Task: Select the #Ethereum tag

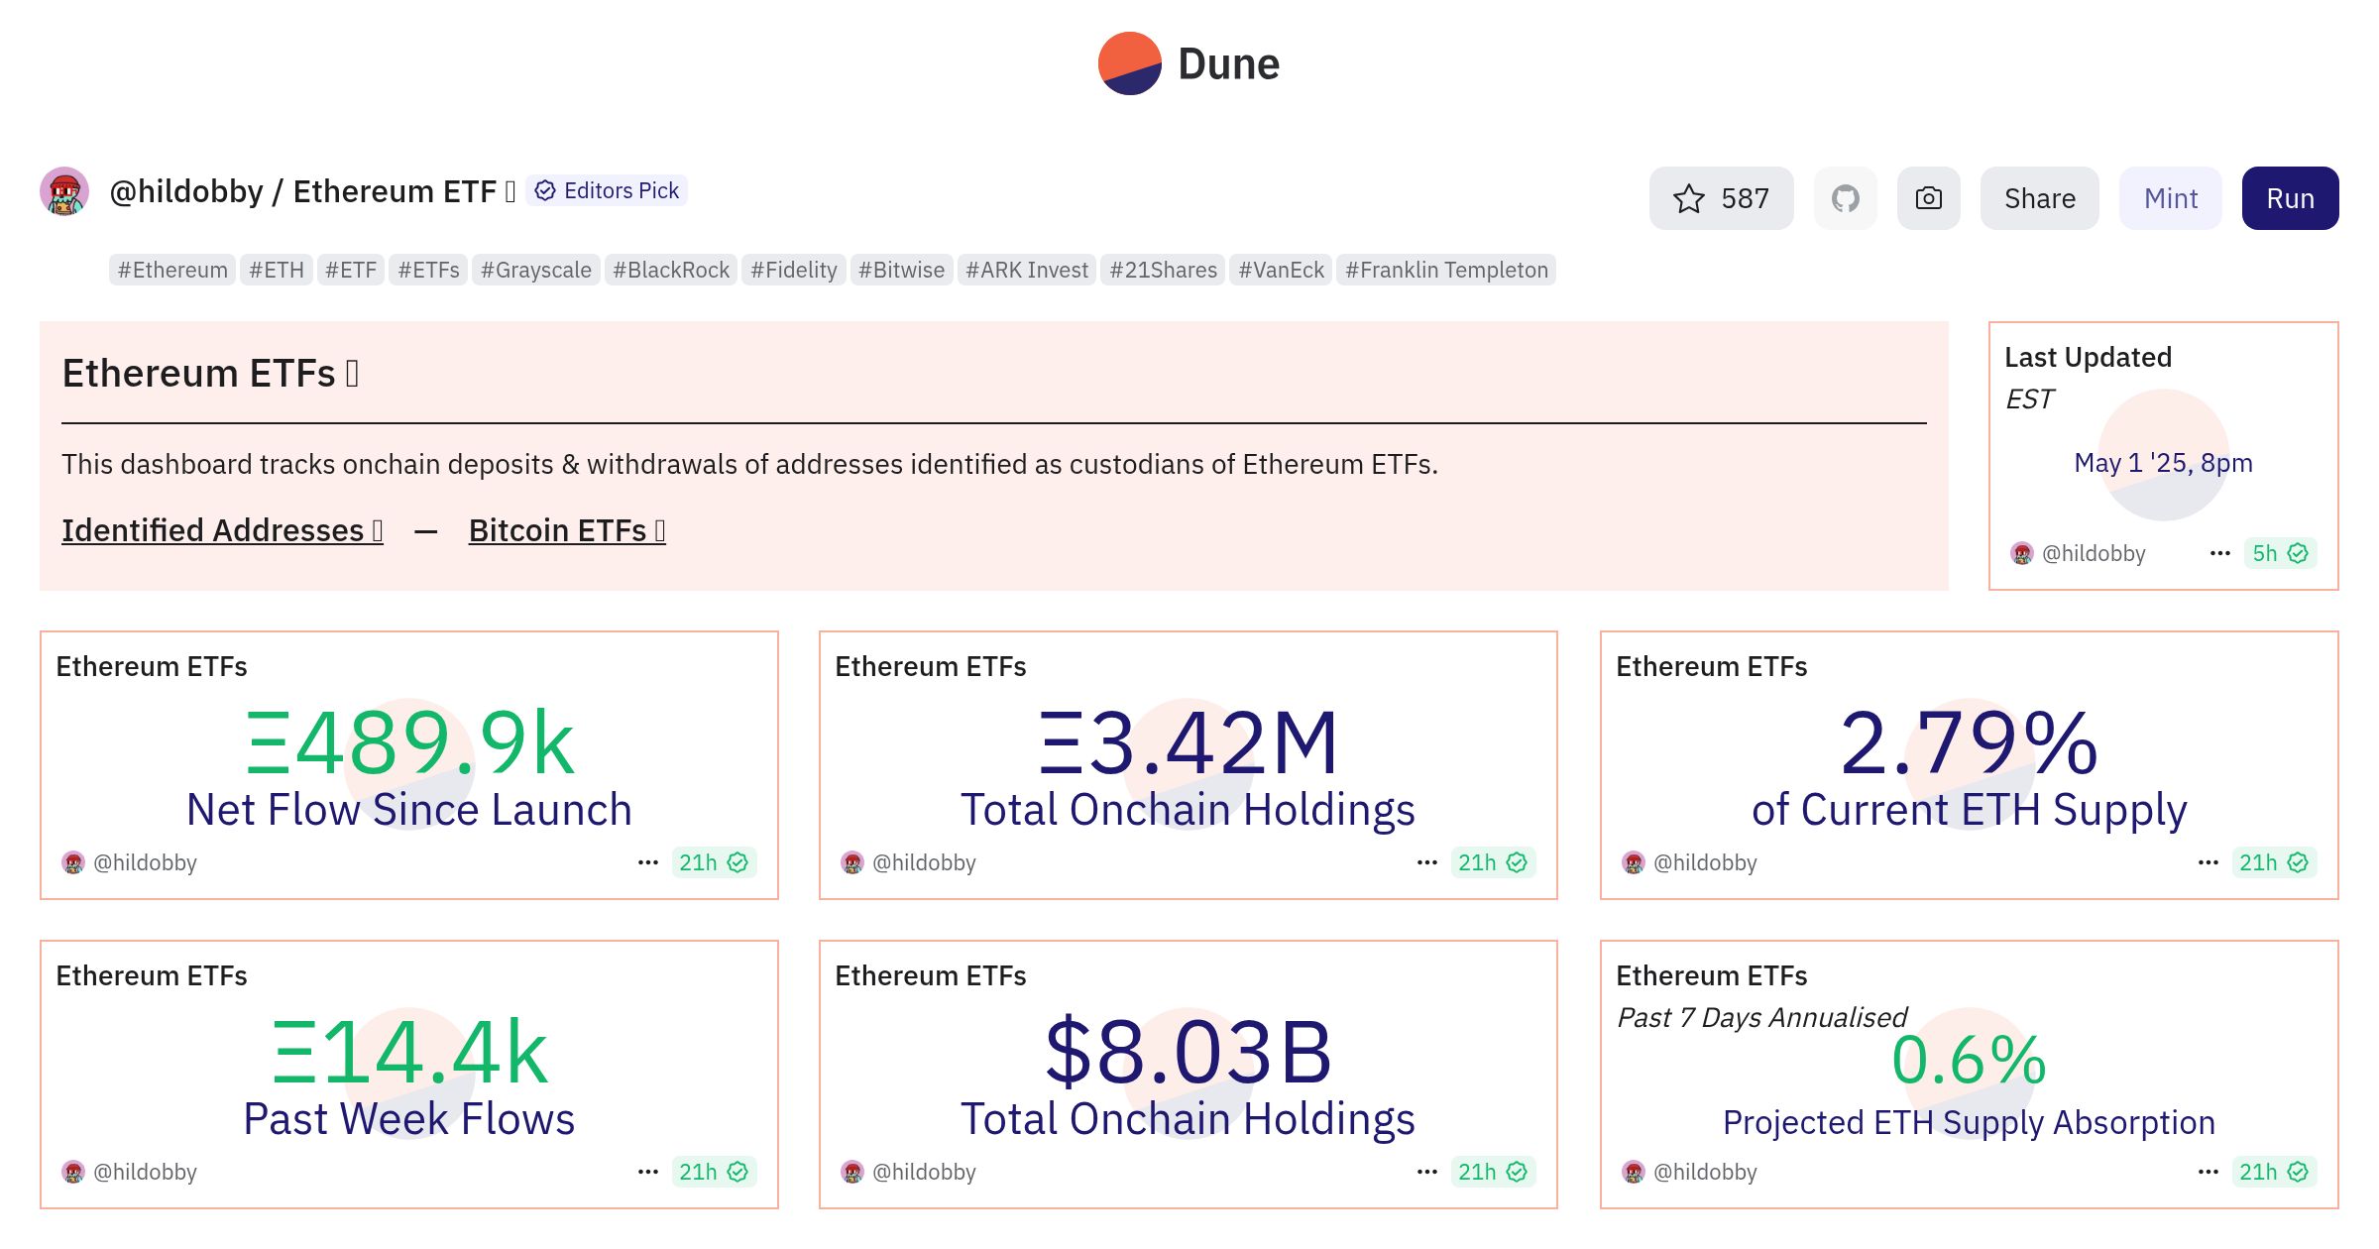Action: click(x=172, y=270)
